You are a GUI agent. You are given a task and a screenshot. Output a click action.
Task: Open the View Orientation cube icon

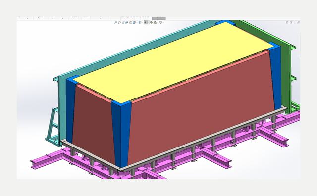(134, 22)
